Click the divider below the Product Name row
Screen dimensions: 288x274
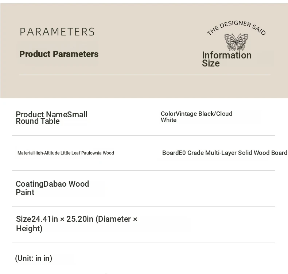click(x=144, y=136)
